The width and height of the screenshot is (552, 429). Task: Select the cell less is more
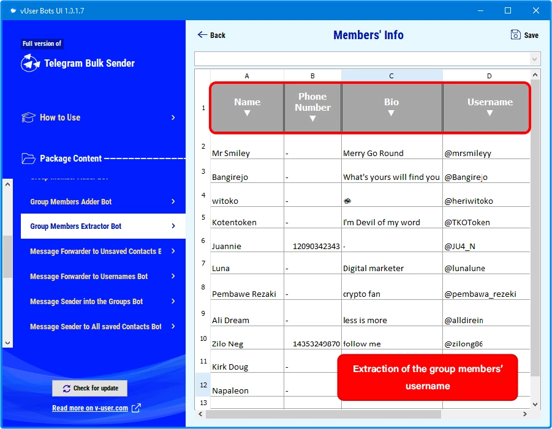pyautogui.click(x=391, y=313)
